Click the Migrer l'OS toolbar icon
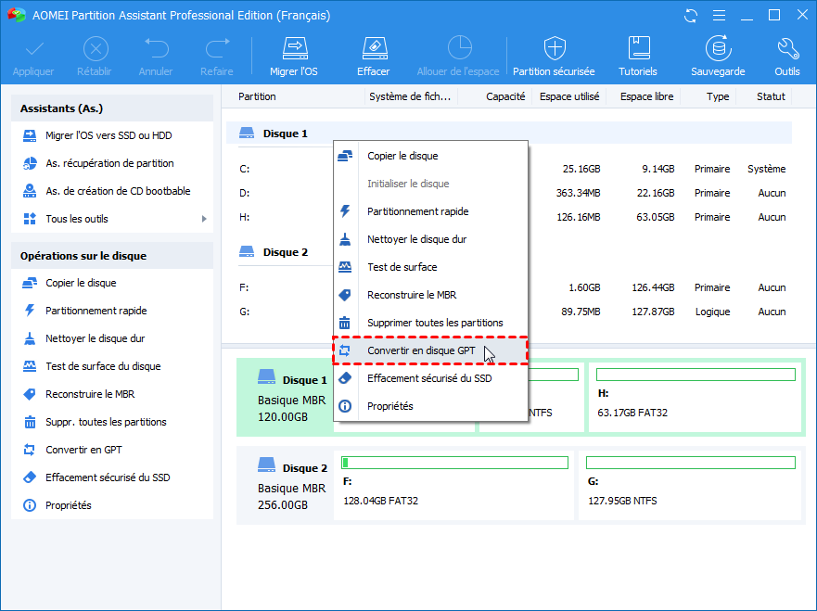 click(293, 48)
